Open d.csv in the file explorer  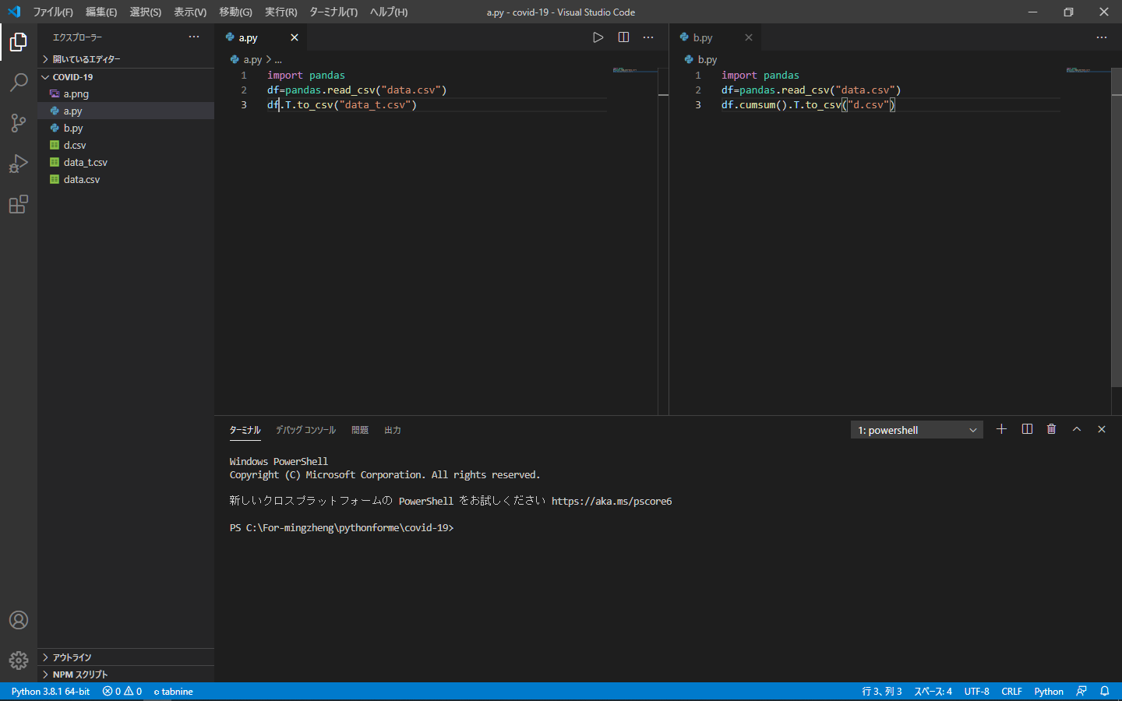coord(125,145)
